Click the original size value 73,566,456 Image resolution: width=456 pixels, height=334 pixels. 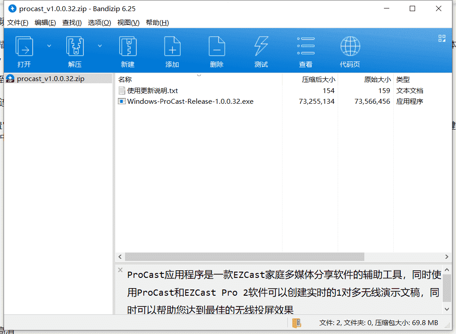coord(372,102)
